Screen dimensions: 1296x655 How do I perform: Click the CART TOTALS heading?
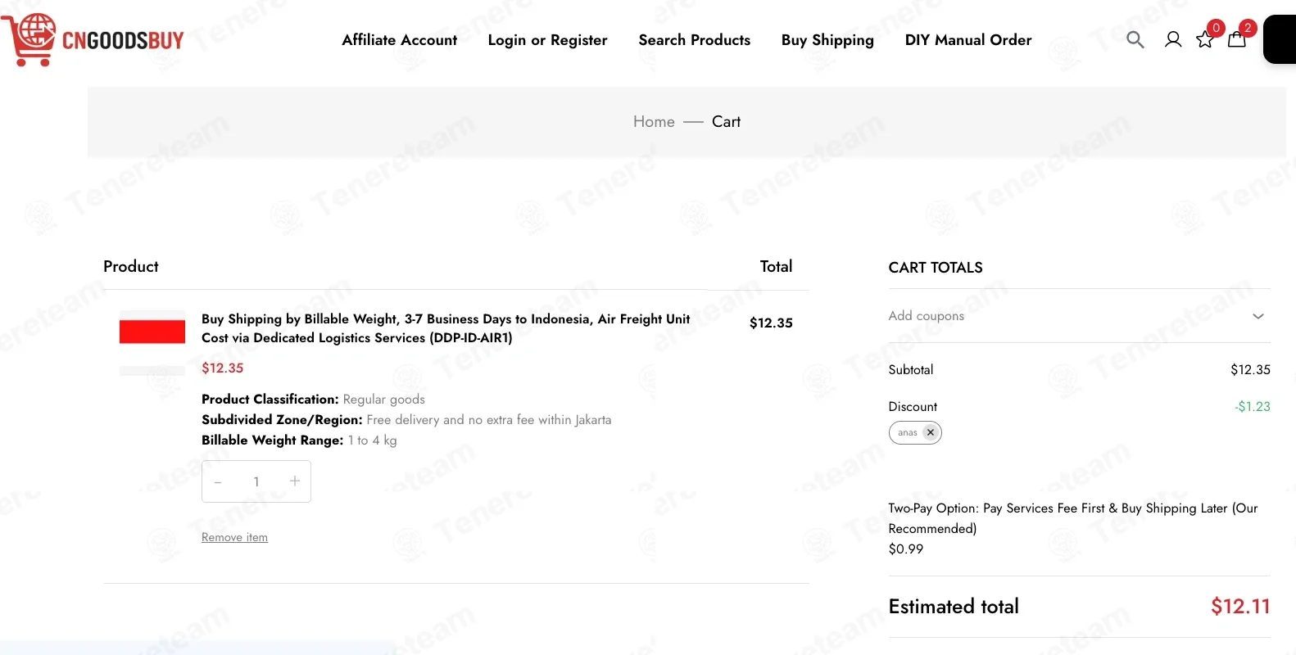coord(936,268)
